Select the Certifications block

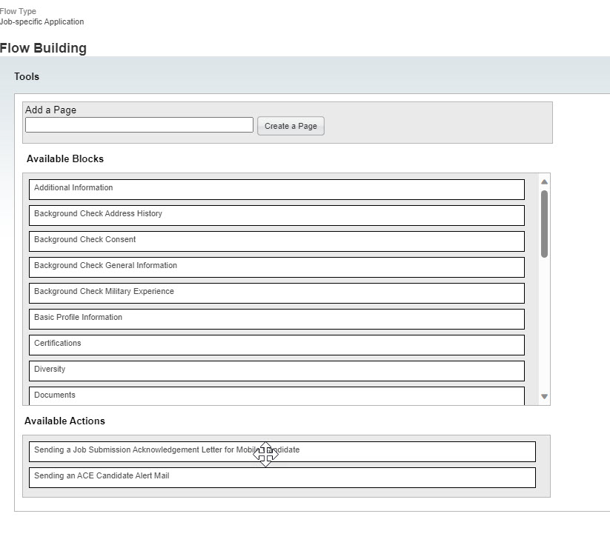click(276, 345)
